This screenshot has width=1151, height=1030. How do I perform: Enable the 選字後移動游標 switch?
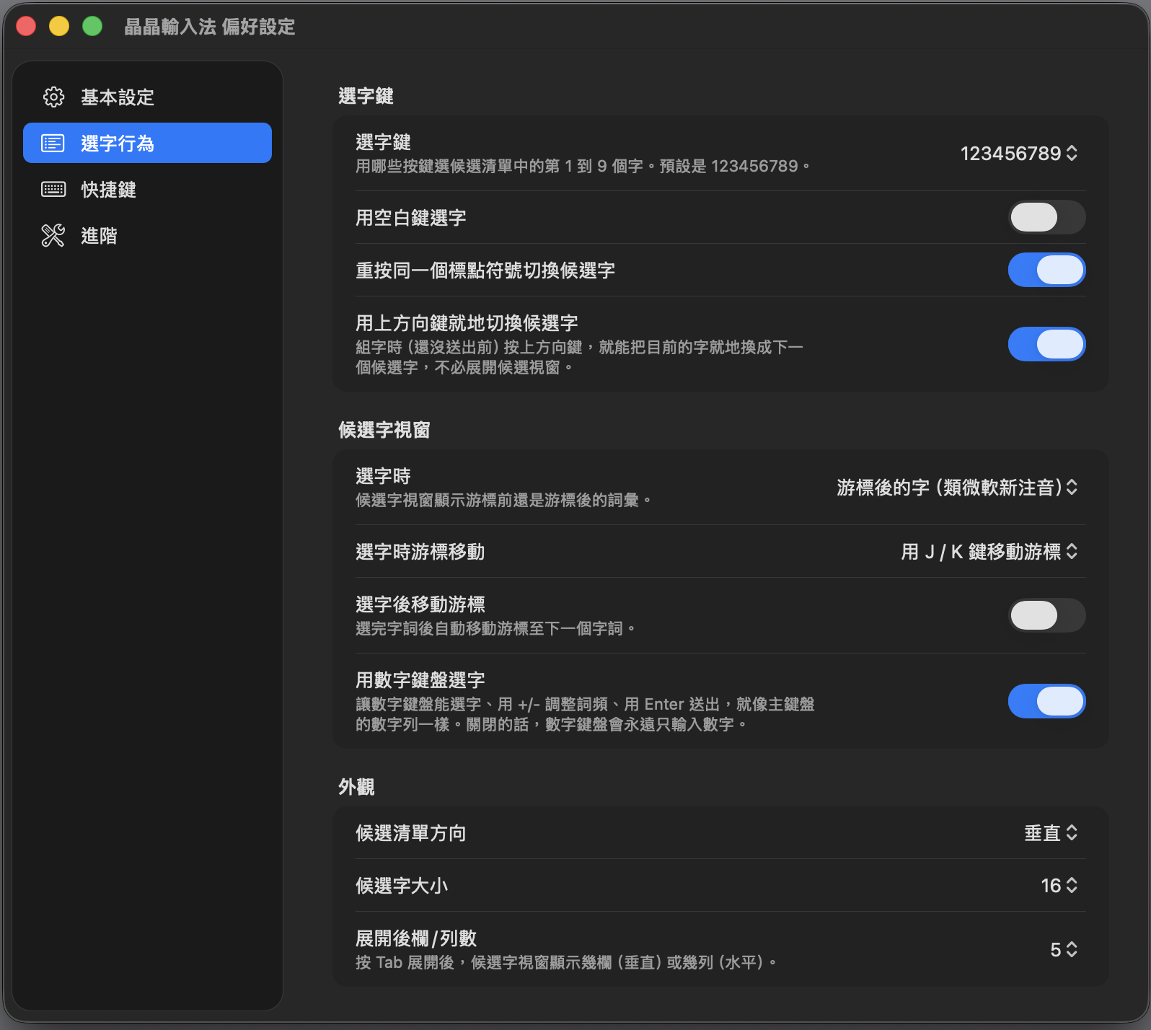click(1046, 615)
